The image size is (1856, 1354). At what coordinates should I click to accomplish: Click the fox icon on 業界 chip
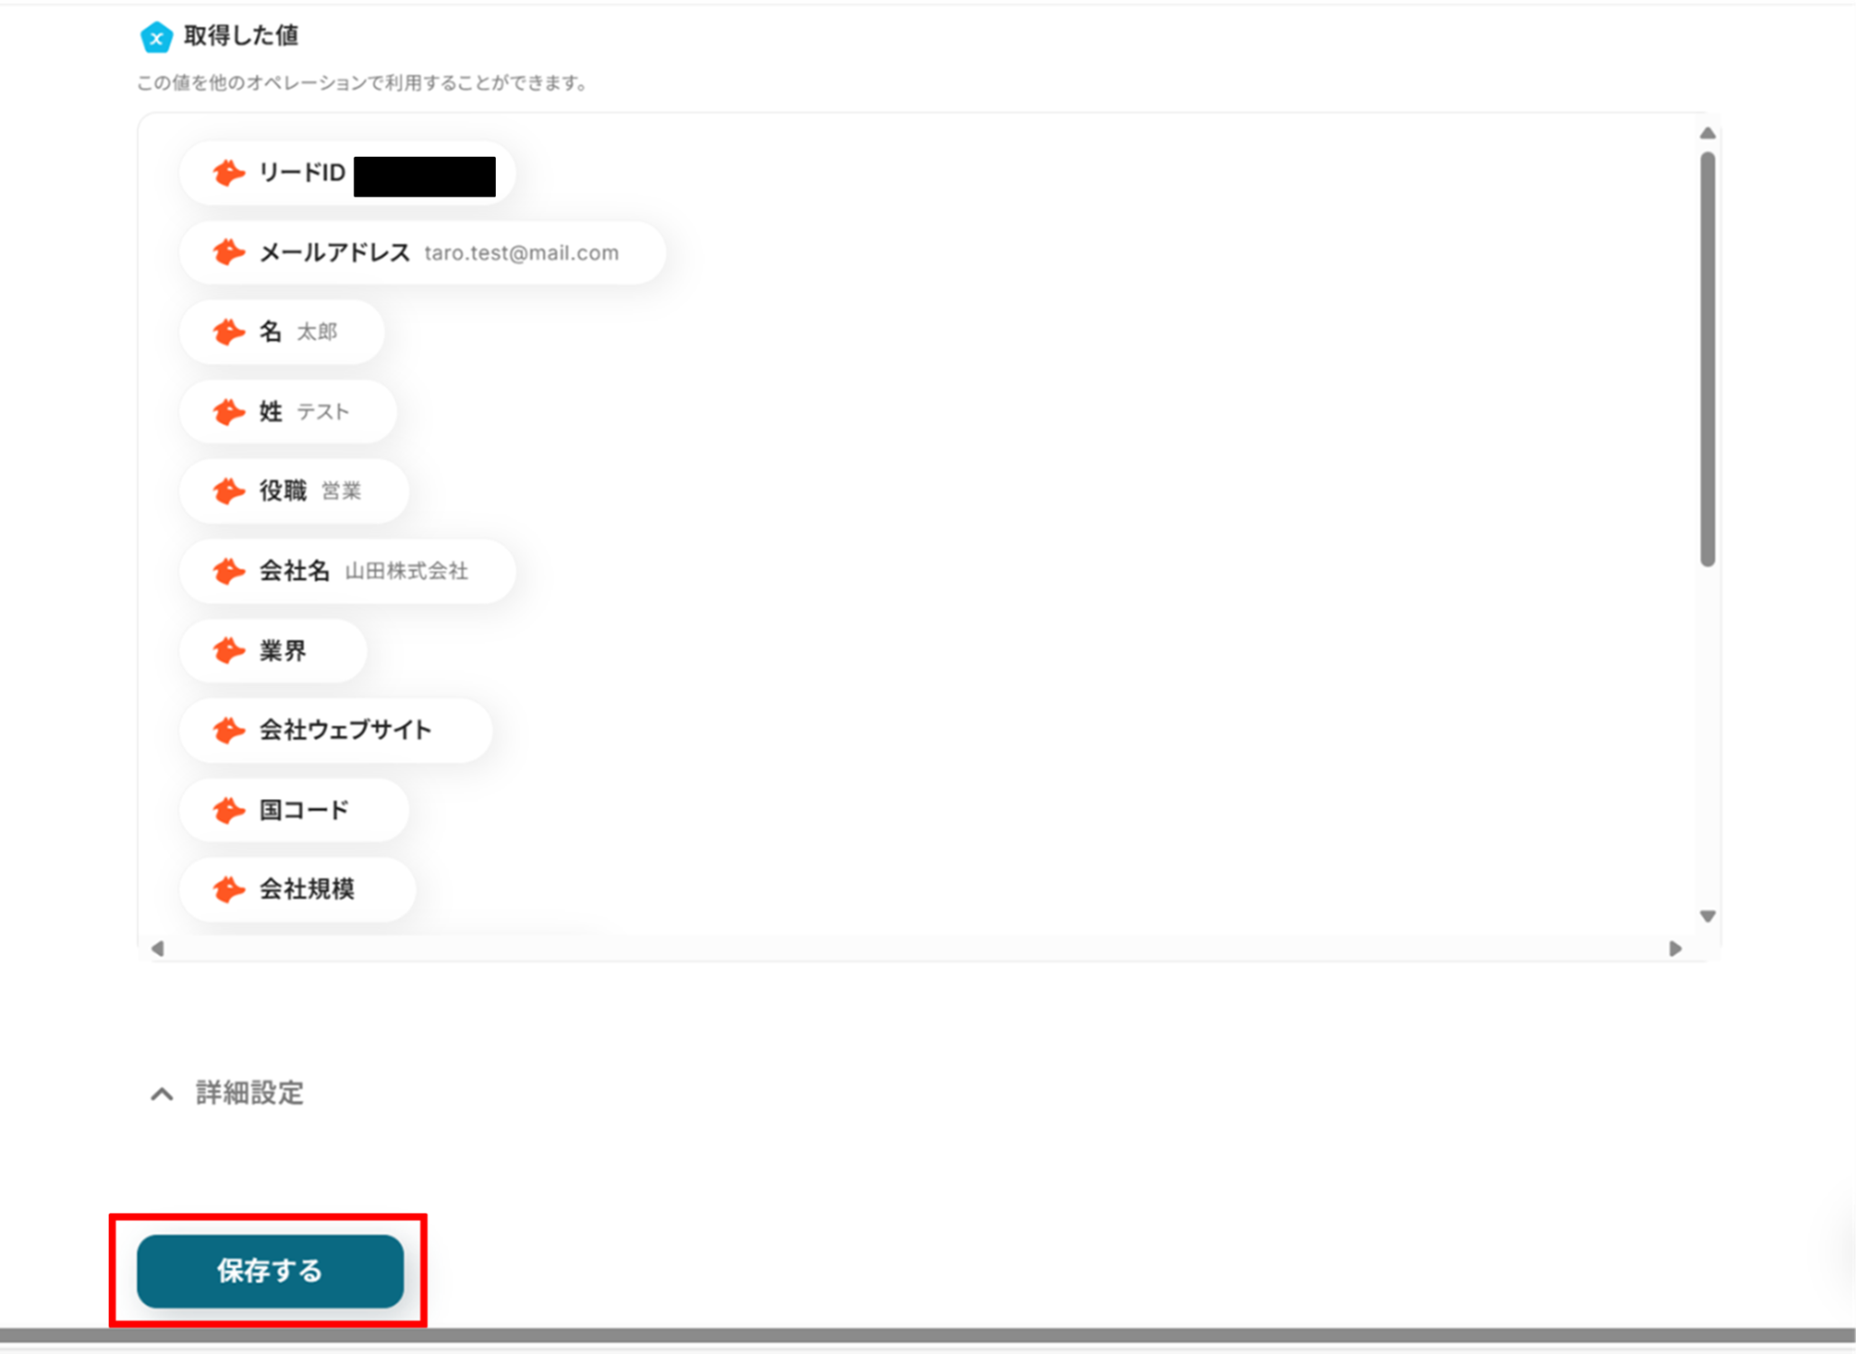click(228, 650)
